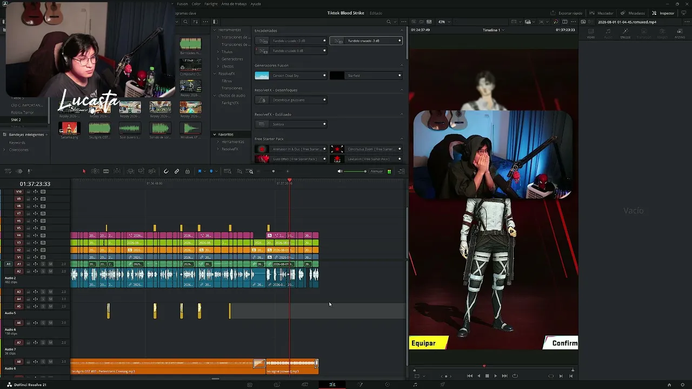Select the Sombra effect item
692x389 pixels.
pyautogui.click(x=291, y=124)
